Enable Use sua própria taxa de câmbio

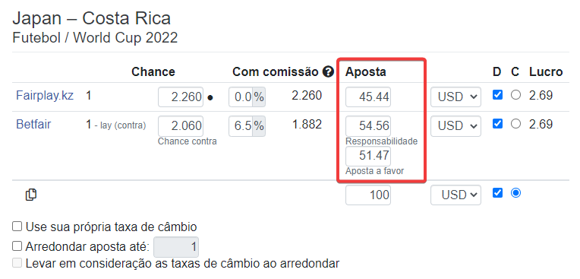coord(17,227)
